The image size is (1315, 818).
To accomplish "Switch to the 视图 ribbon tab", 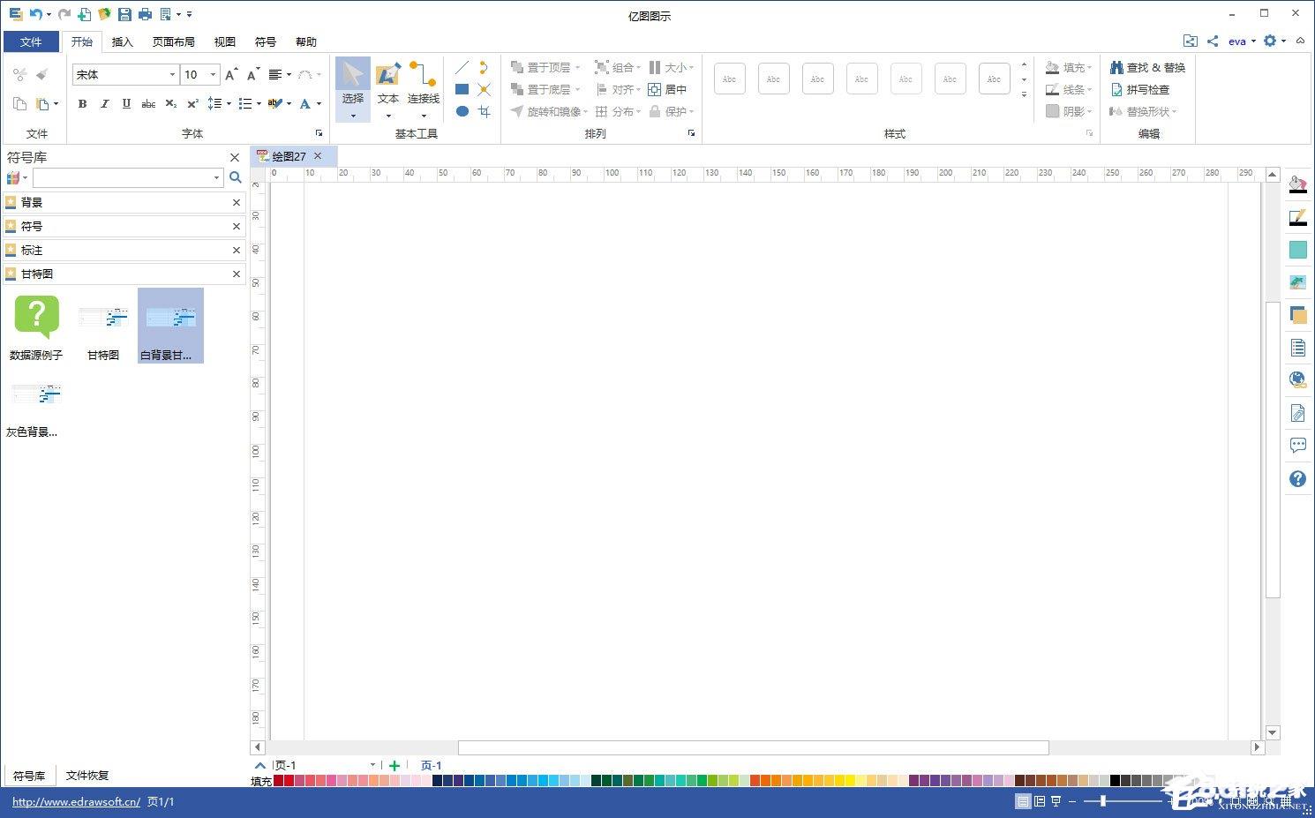I will coord(224,41).
